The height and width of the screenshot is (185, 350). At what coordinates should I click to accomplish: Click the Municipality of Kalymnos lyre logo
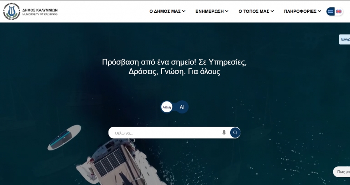point(11,11)
